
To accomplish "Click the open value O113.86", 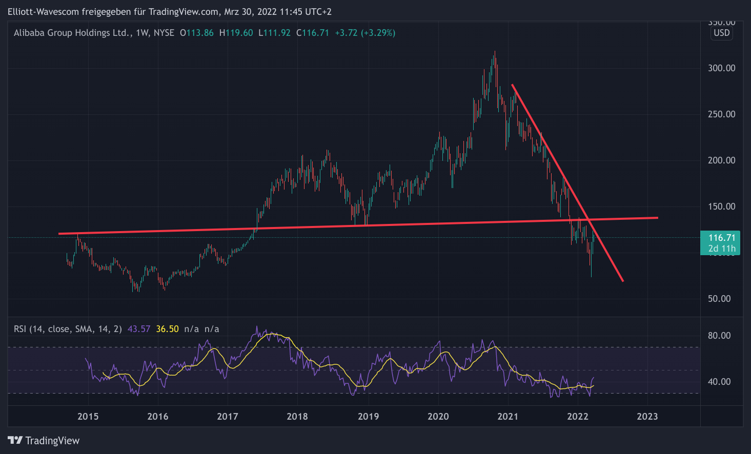I will (197, 33).
